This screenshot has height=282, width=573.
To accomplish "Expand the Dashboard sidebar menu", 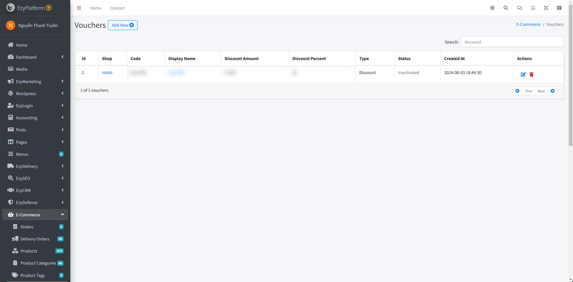I will pyautogui.click(x=35, y=57).
